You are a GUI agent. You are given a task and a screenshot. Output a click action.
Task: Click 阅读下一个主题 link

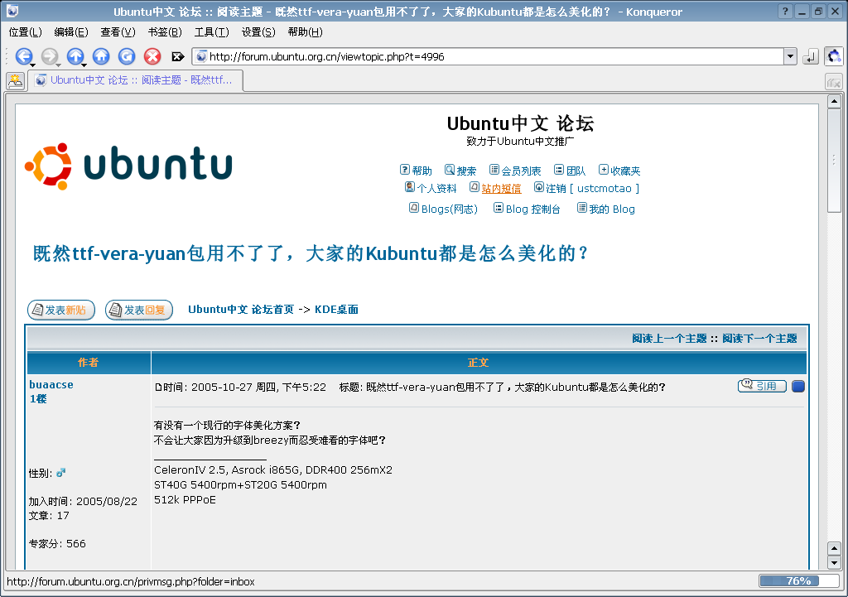pos(759,339)
